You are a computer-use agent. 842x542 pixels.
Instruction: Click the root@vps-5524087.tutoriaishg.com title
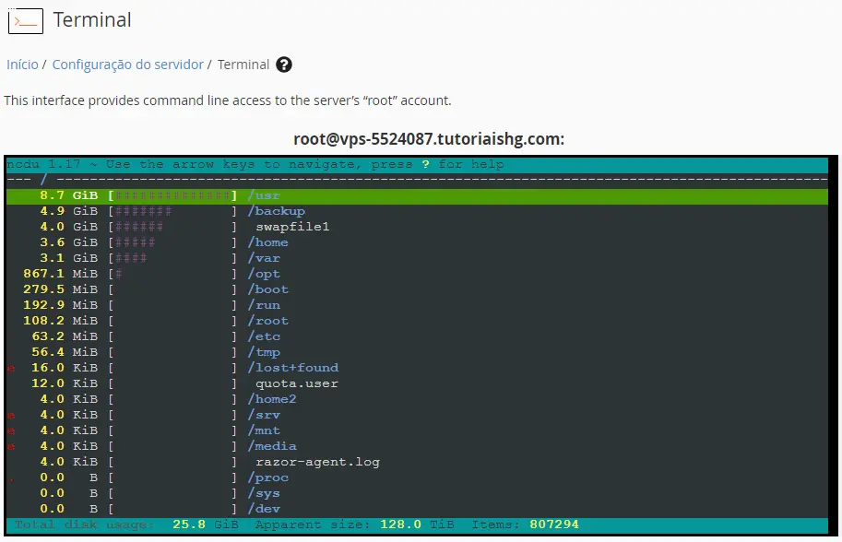pyautogui.click(x=429, y=139)
